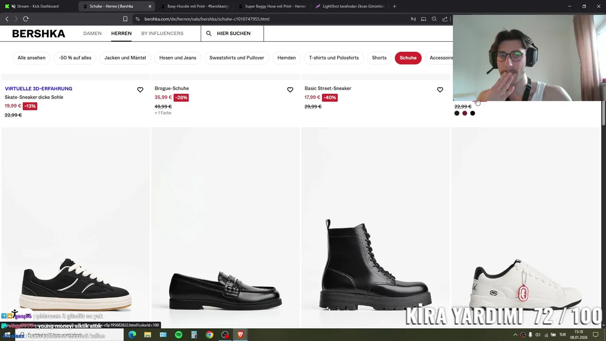Select the active Schuhe filter

pyautogui.click(x=408, y=58)
